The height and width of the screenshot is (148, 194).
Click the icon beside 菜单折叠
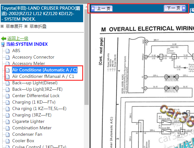tap(26, 26)
